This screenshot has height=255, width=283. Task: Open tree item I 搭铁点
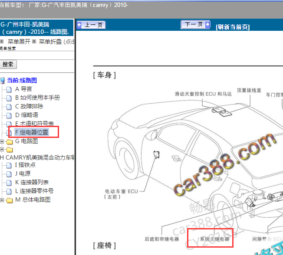[25, 165]
